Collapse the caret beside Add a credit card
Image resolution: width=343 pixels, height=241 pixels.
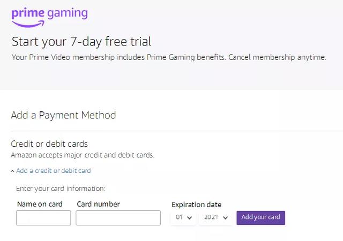12,171
